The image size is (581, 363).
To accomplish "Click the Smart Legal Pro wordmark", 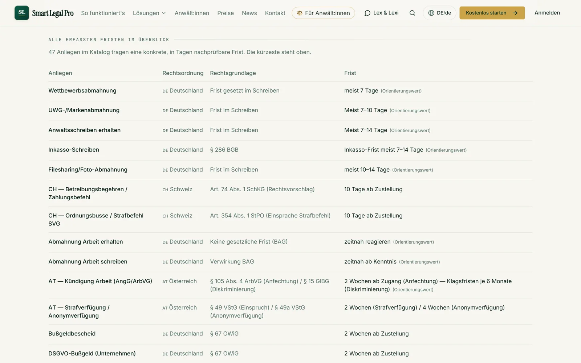I will coord(53,13).
